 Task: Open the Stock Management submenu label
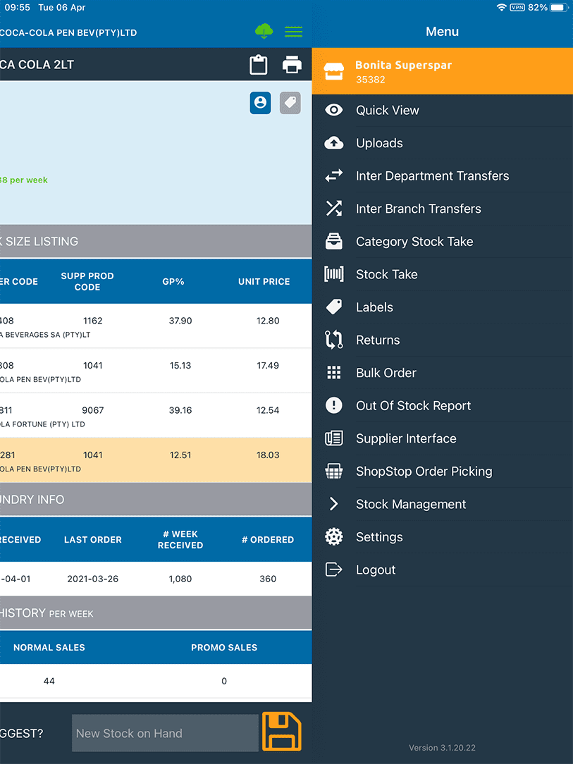[x=411, y=504]
